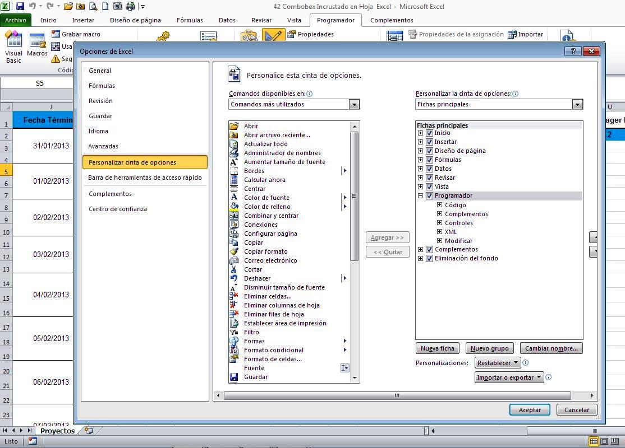Expand the Código group node
This screenshot has width=625, height=448.
pyautogui.click(x=439, y=205)
